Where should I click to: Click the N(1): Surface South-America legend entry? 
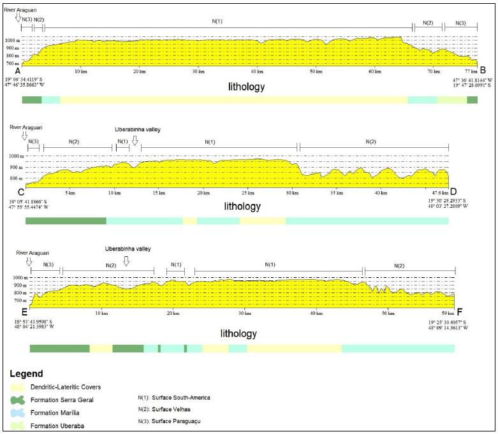[174, 398]
